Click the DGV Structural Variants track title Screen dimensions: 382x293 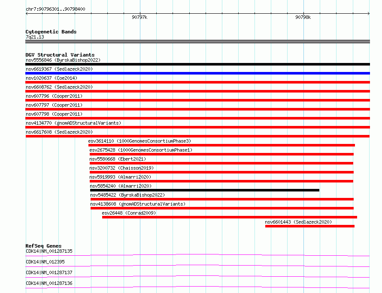coord(60,55)
